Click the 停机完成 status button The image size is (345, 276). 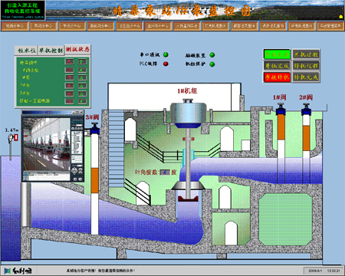306,77
